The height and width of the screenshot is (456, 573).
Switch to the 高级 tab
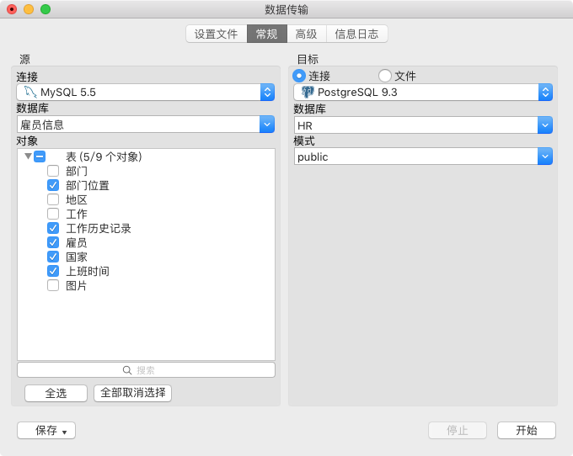click(x=306, y=34)
